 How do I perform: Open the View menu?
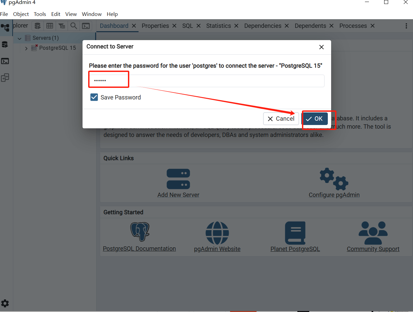click(71, 14)
